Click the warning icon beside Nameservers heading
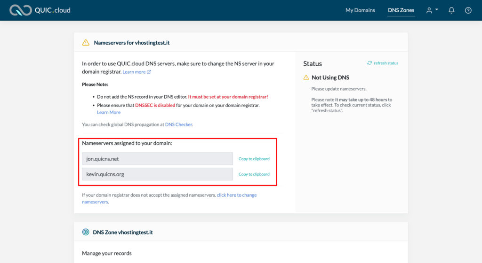The image size is (482, 263). point(86,43)
